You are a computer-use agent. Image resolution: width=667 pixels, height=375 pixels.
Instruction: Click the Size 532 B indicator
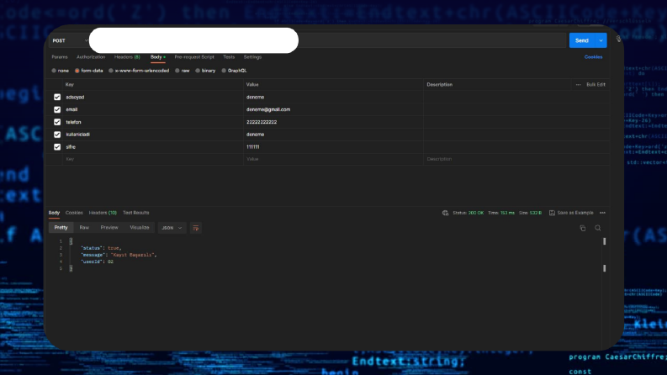[x=530, y=213]
